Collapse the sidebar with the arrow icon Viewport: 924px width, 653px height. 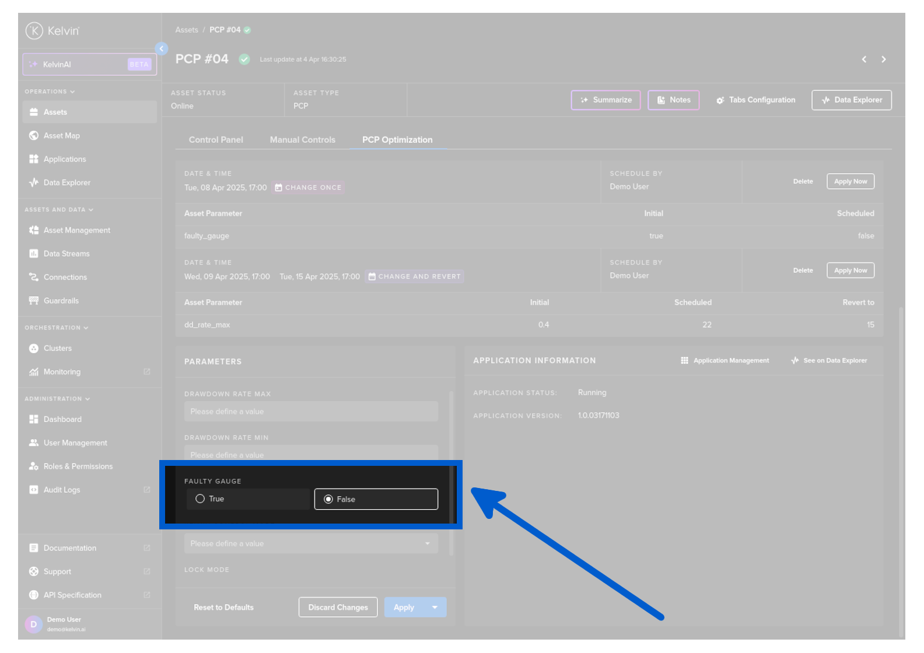162,49
